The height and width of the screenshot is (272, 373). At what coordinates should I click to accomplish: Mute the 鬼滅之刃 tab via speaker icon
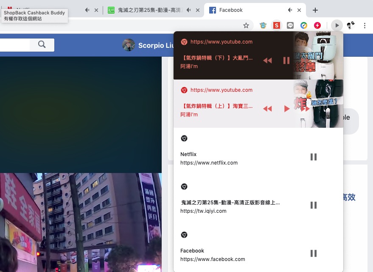tap(189, 10)
